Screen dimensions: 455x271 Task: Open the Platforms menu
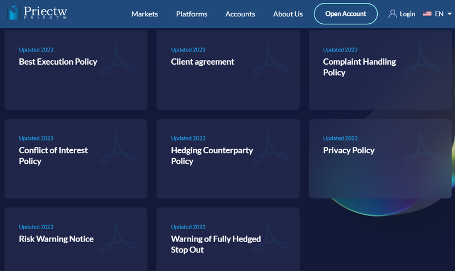pyautogui.click(x=192, y=14)
